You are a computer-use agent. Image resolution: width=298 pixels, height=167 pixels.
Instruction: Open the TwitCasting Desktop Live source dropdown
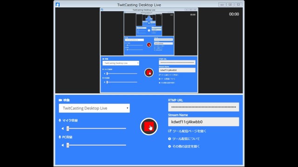click(x=94, y=108)
